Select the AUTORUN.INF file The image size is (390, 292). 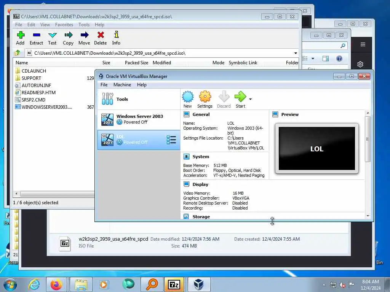pyautogui.click(x=36, y=85)
